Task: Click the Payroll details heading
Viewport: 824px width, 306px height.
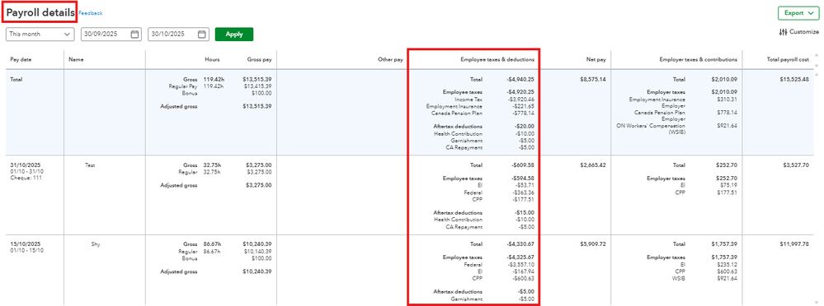Action: [40, 13]
